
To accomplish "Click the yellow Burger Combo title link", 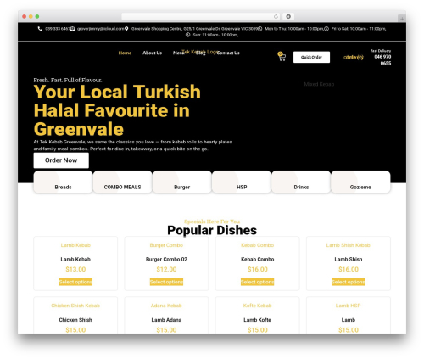I will coord(166,245).
